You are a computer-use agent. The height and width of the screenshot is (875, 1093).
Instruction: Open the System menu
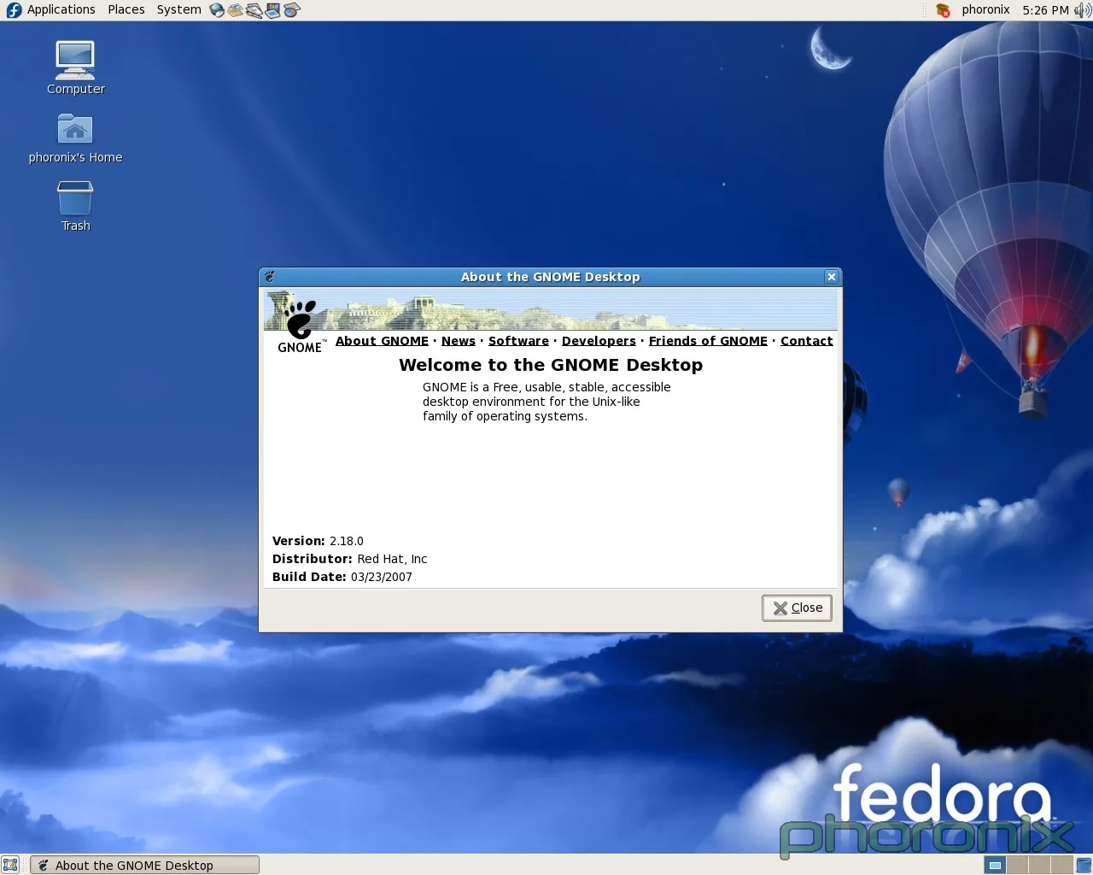179,9
